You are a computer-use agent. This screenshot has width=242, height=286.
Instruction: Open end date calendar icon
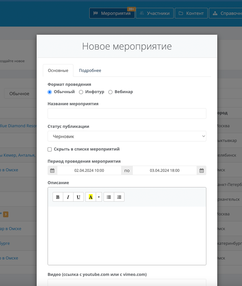[x=201, y=171]
